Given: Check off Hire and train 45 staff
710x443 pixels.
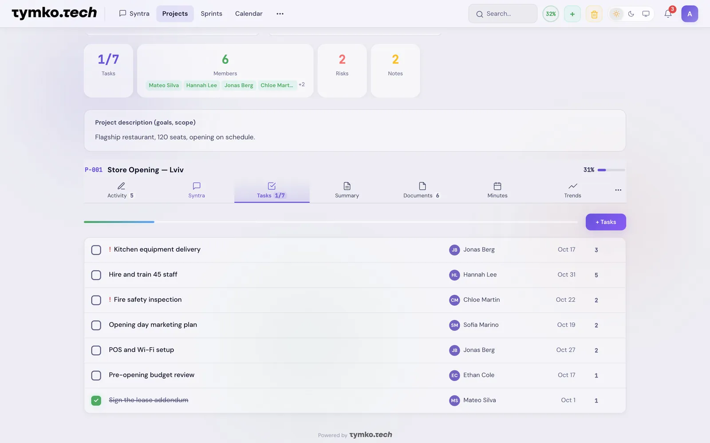Looking at the screenshot, I should (x=96, y=275).
